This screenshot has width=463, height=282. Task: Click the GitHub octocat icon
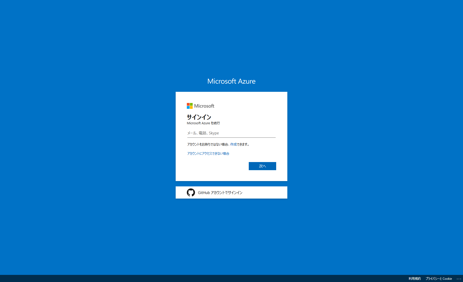[191, 192]
